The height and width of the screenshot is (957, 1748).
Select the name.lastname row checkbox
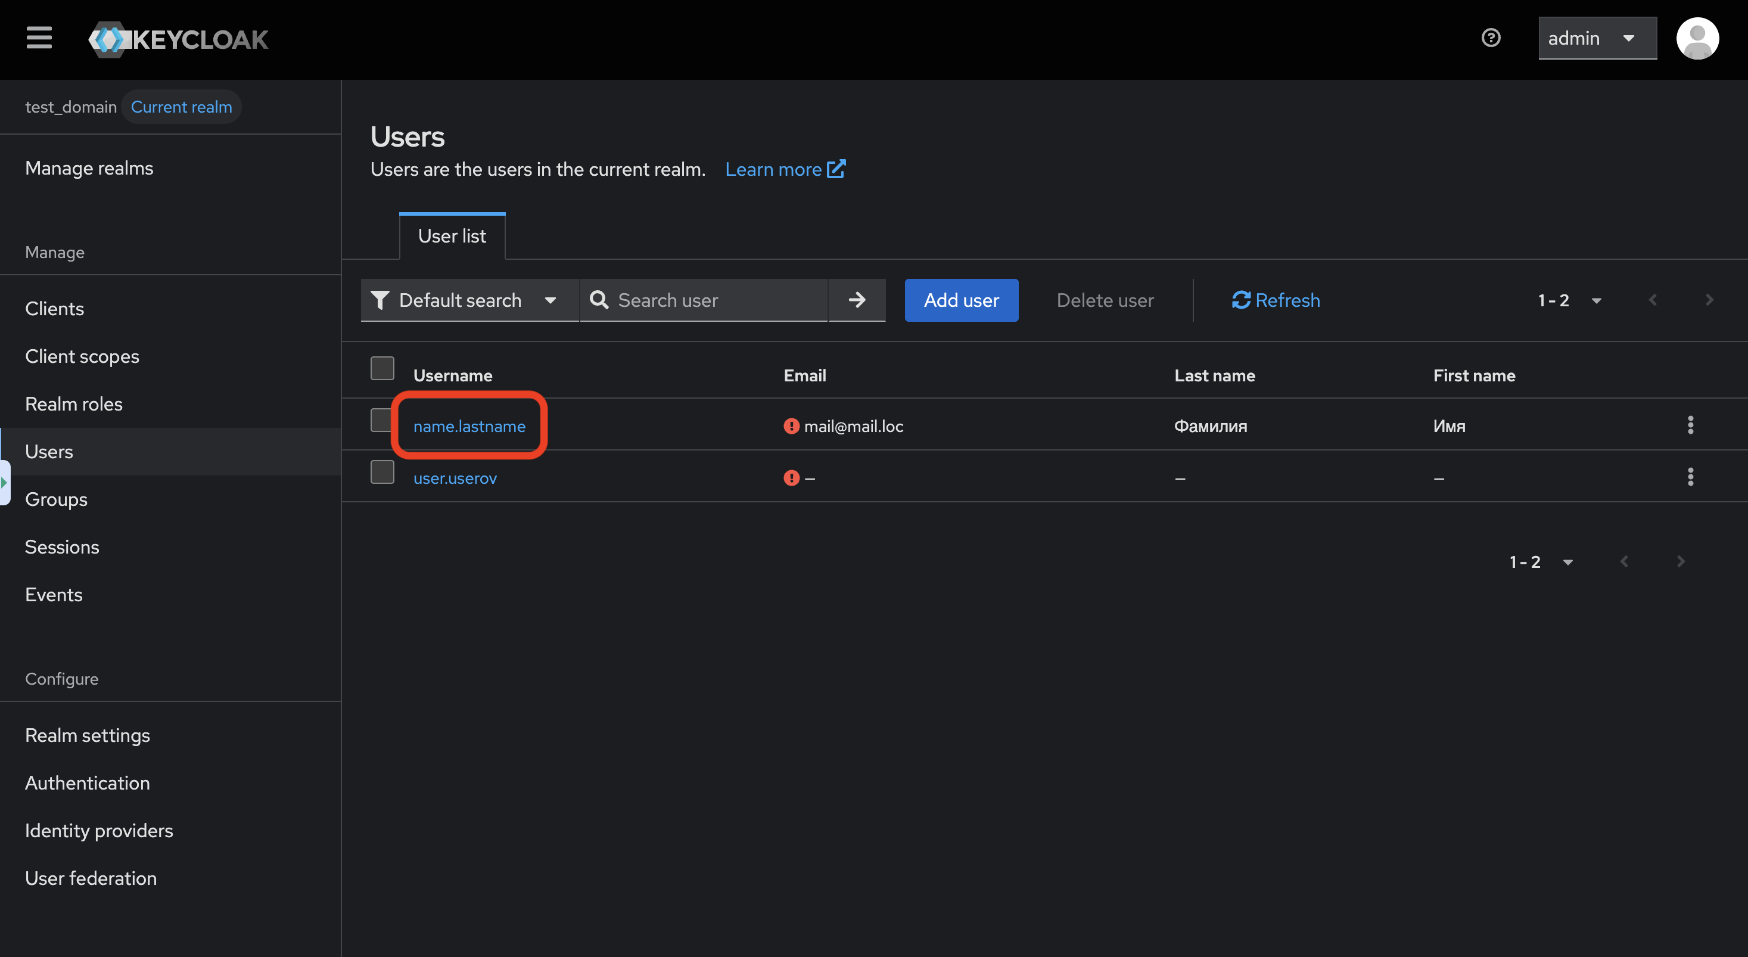(382, 420)
